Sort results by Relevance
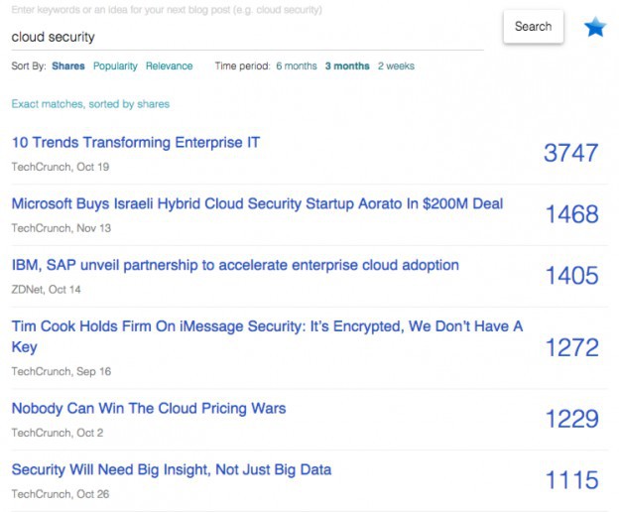Screen dimensions: 619x512 (x=170, y=65)
